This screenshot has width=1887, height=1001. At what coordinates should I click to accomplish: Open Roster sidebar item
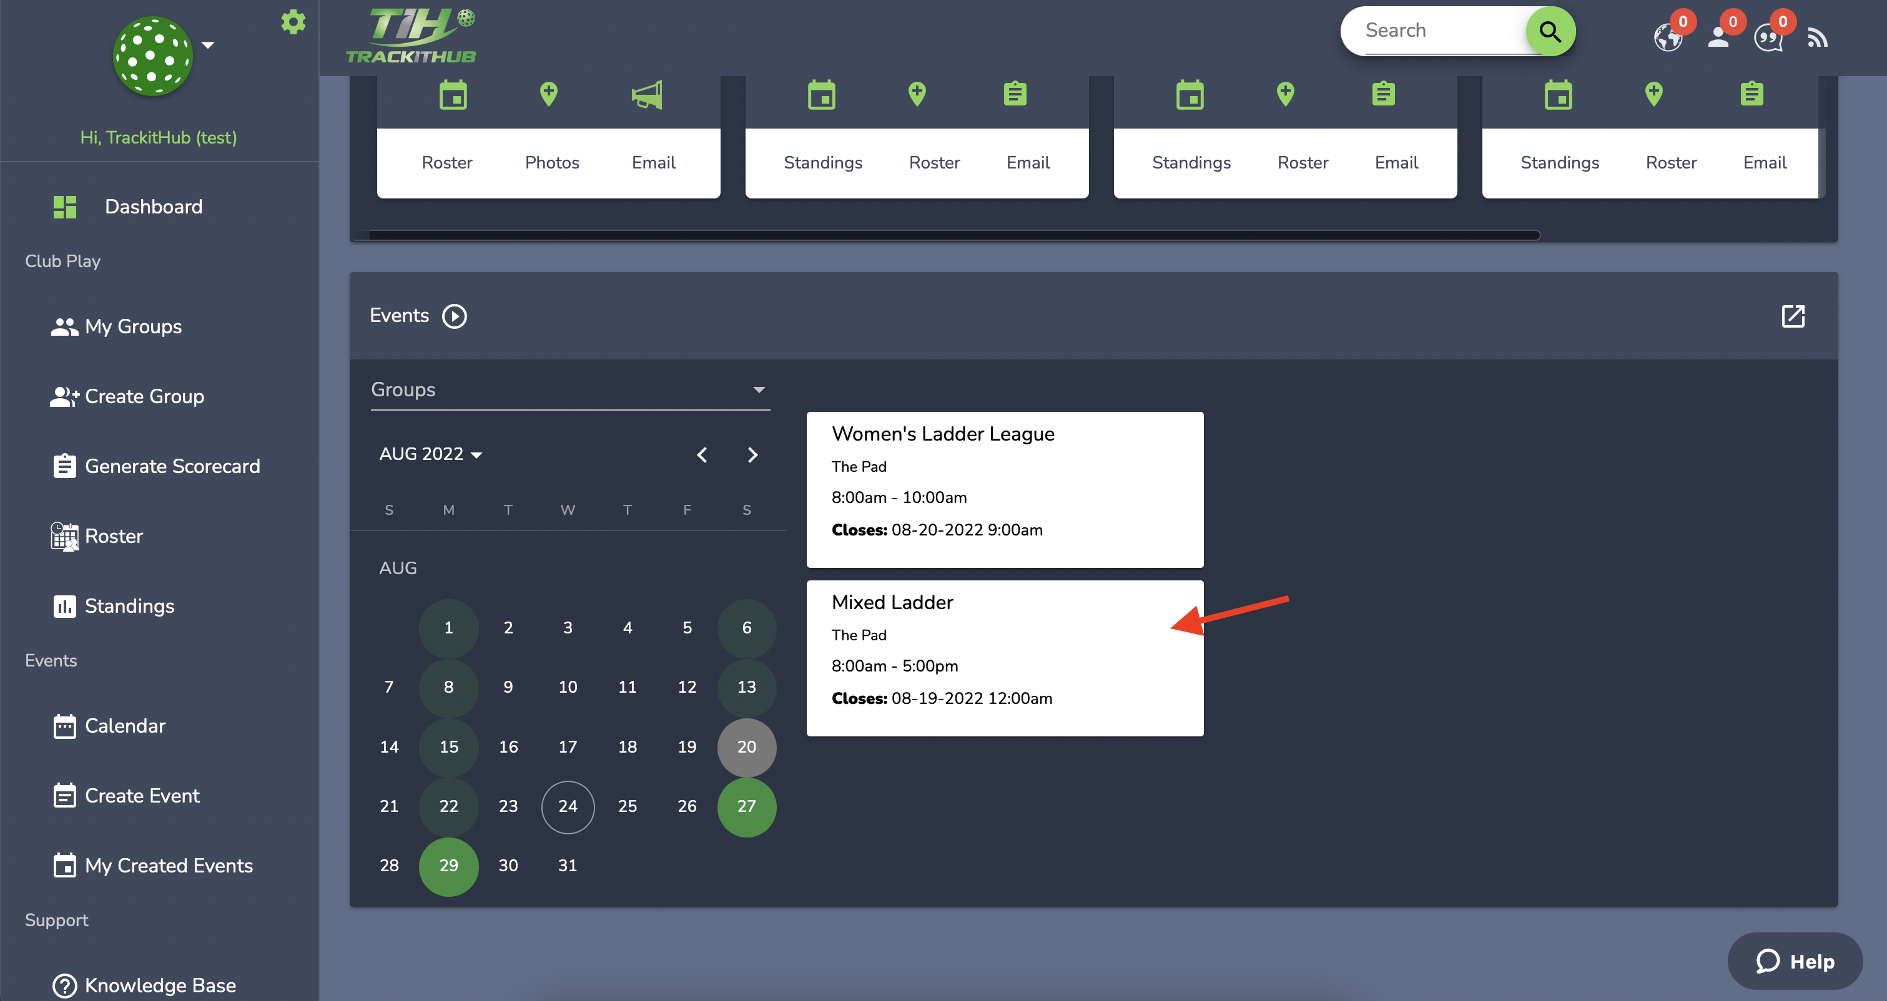96,537
